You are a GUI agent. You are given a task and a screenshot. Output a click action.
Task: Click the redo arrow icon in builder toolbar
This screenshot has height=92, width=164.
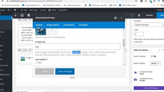point(126,15)
